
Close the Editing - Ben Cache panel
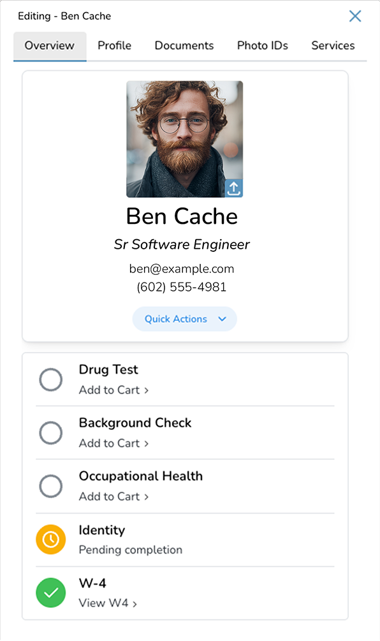[355, 16]
